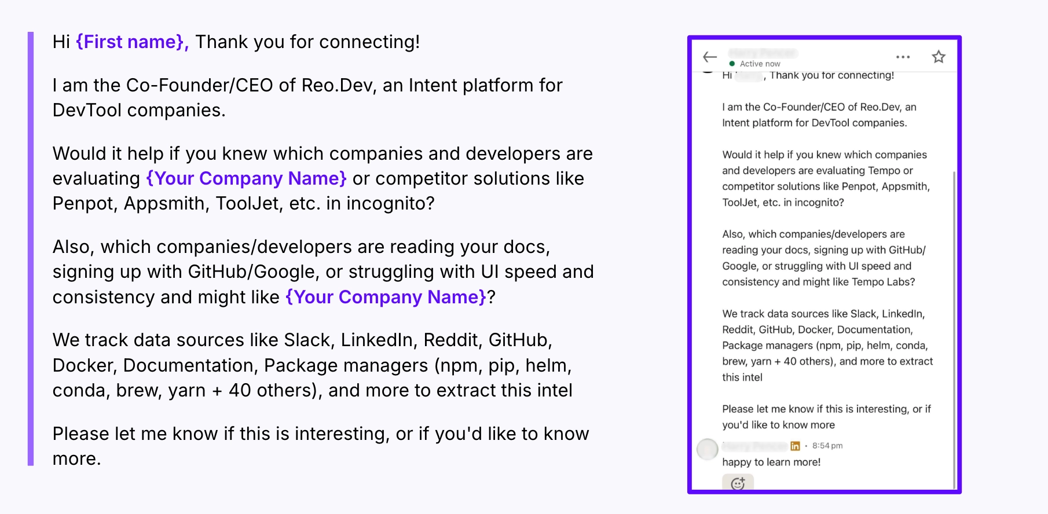Click template line "Please let me know if this"

click(x=321, y=446)
